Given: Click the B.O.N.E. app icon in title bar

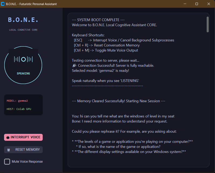Looking at the screenshot, I should (3, 4).
